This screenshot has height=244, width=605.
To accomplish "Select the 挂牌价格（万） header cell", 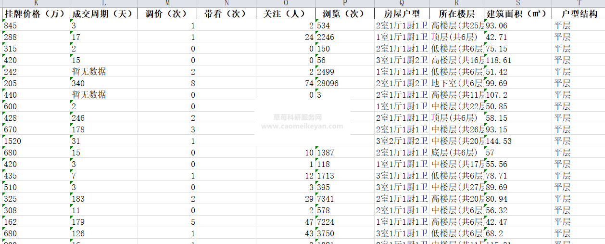I will click(x=36, y=14).
